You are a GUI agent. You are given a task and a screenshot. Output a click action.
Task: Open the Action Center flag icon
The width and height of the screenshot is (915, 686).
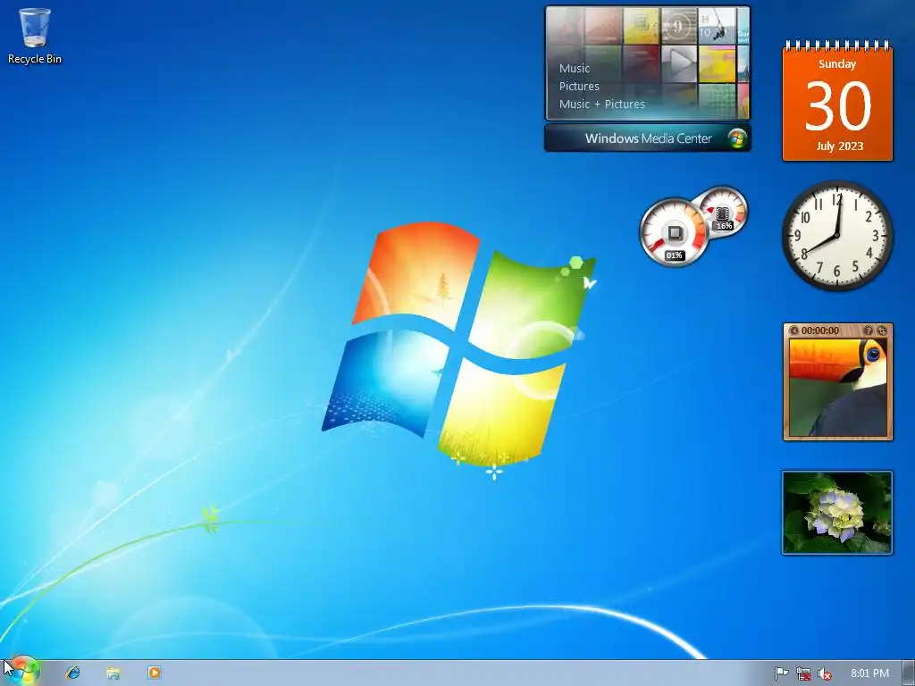tap(781, 673)
